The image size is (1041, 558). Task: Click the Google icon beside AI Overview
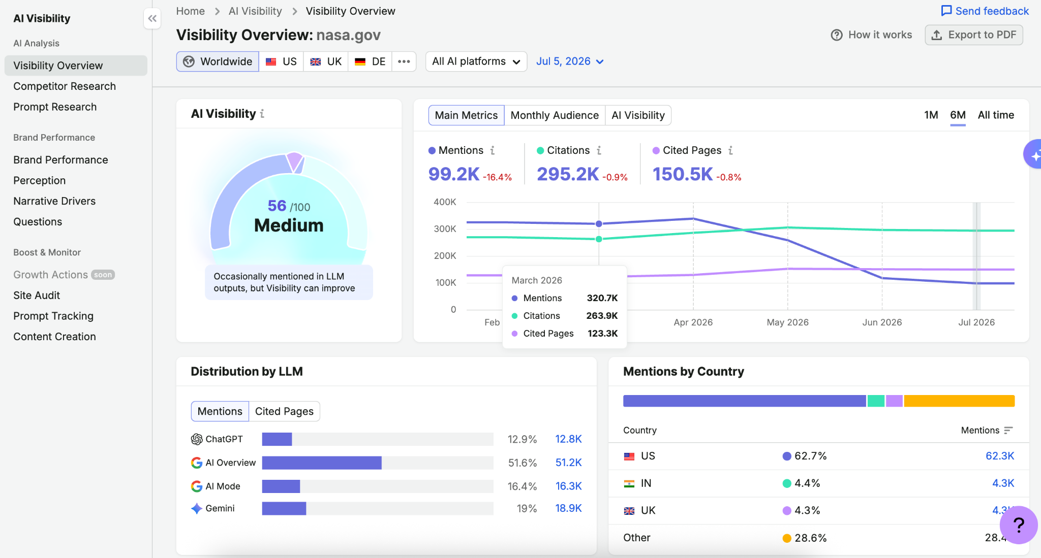[x=197, y=463]
